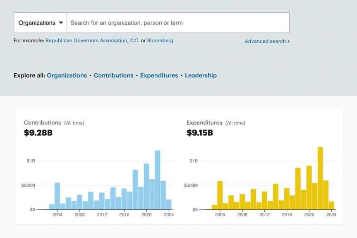Expand Advanced search options
Image resolution: width=357 pixels, height=238 pixels.
tap(267, 41)
